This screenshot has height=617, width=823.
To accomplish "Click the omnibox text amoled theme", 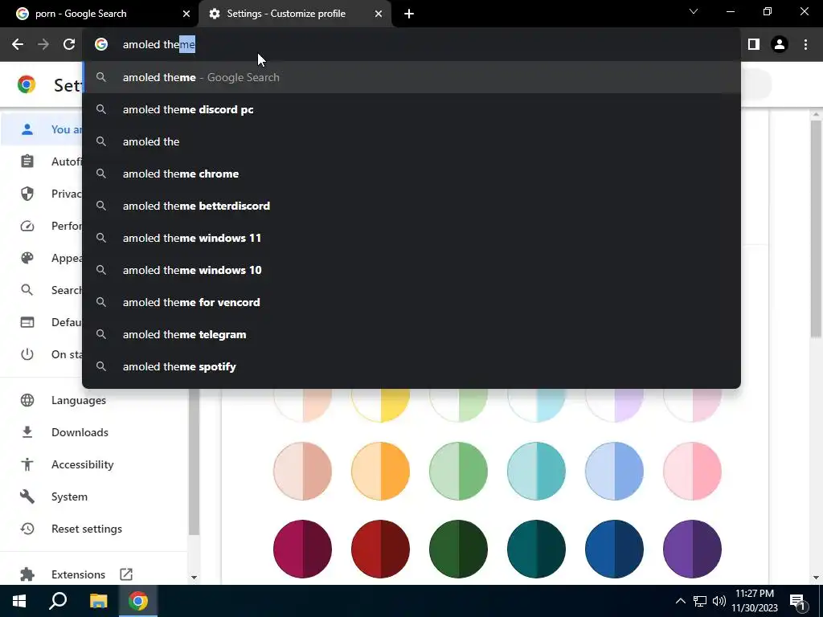I will tap(159, 45).
